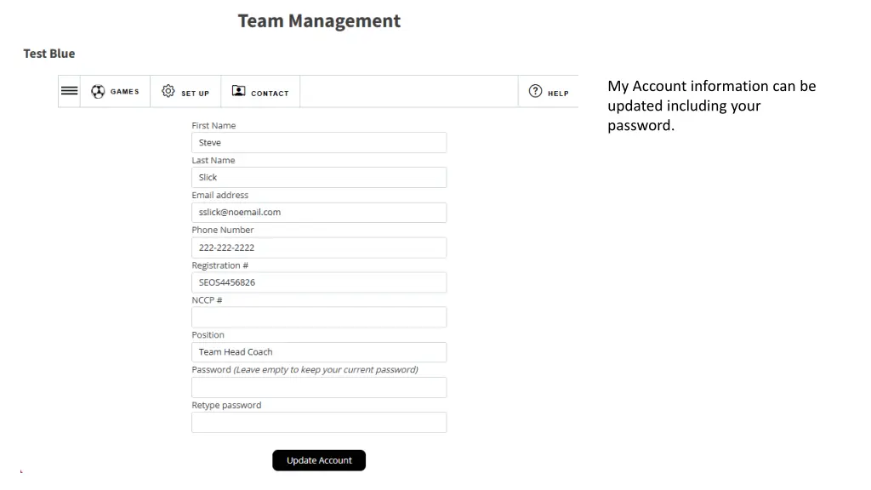The width and height of the screenshot is (871, 490).
Task: Edit the Registration # field
Action: pos(319,282)
